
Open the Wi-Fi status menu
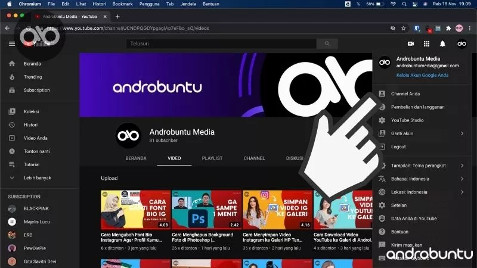pyautogui.click(x=394, y=4)
